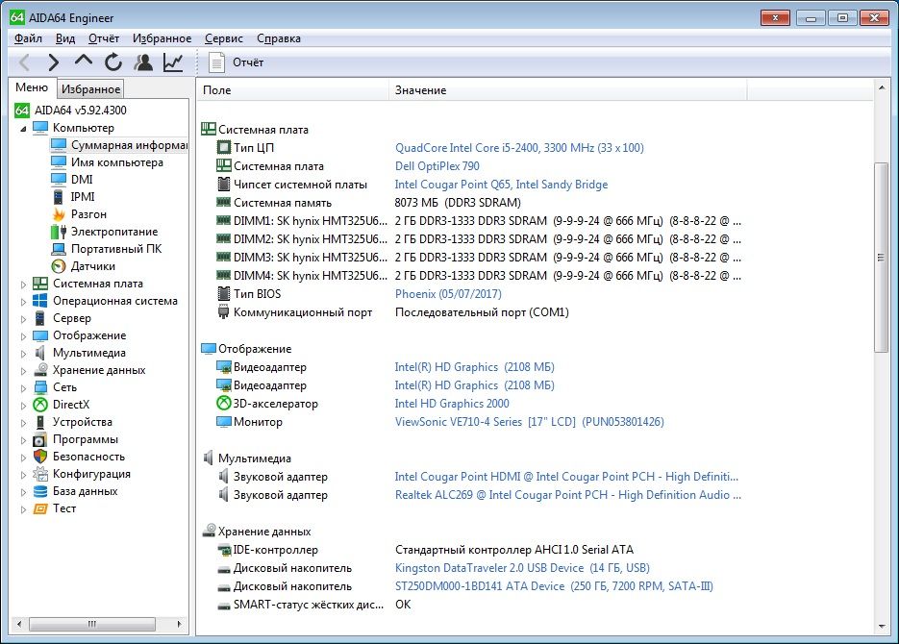Expand the Отображение tree node

[23, 336]
